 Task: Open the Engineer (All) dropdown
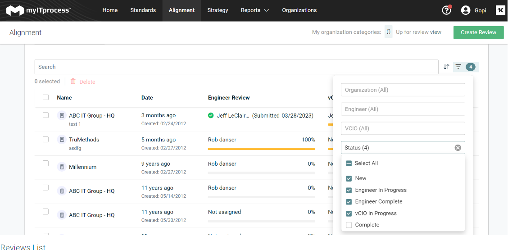[403, 109]
